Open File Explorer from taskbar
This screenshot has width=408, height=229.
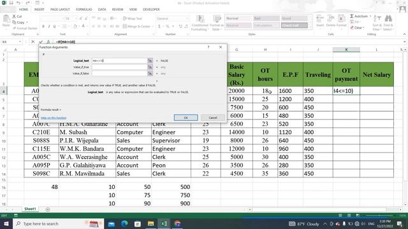coord(150,223)
